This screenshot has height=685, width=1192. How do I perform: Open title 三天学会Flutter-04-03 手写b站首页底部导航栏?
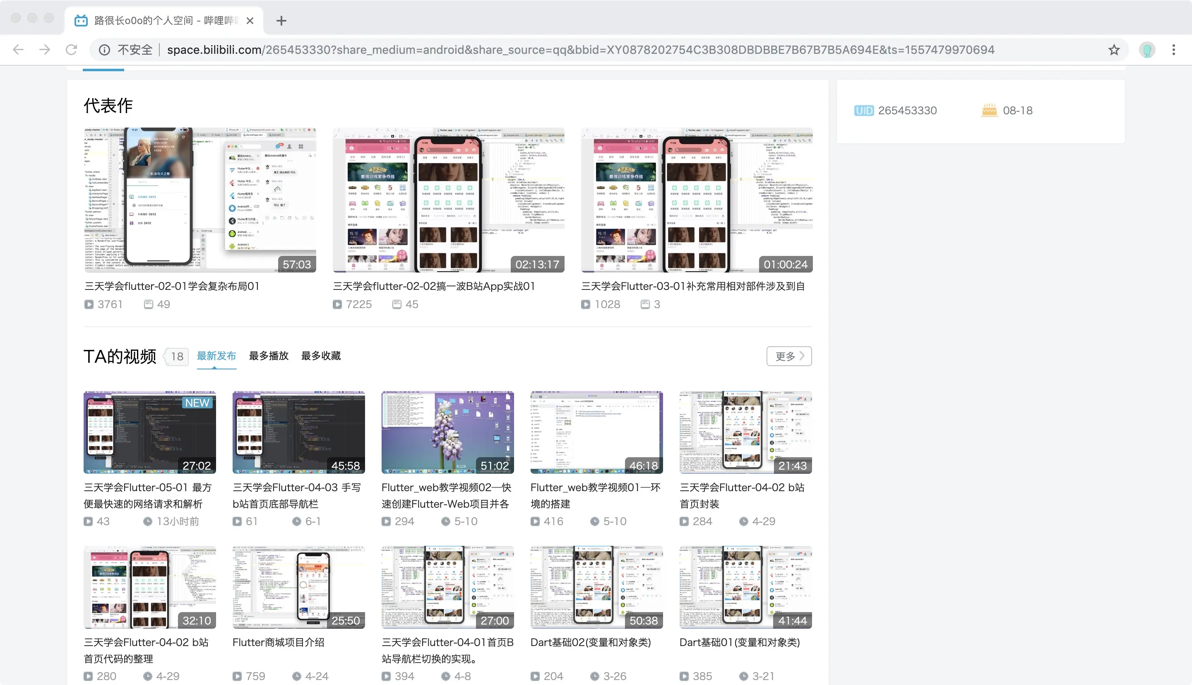tap(297, 495)
